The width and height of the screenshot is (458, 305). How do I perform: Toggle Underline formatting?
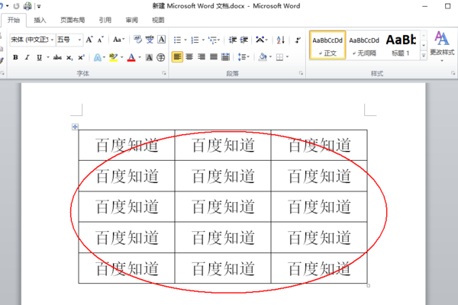click(39, 57)
